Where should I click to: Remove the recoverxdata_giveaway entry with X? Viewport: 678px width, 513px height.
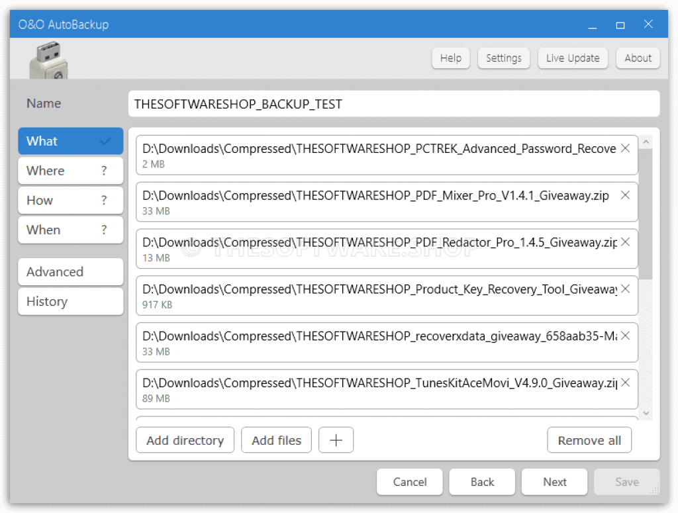(625, 336)
